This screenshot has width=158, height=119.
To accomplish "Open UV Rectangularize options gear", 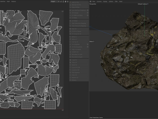I will coord(88,47).
